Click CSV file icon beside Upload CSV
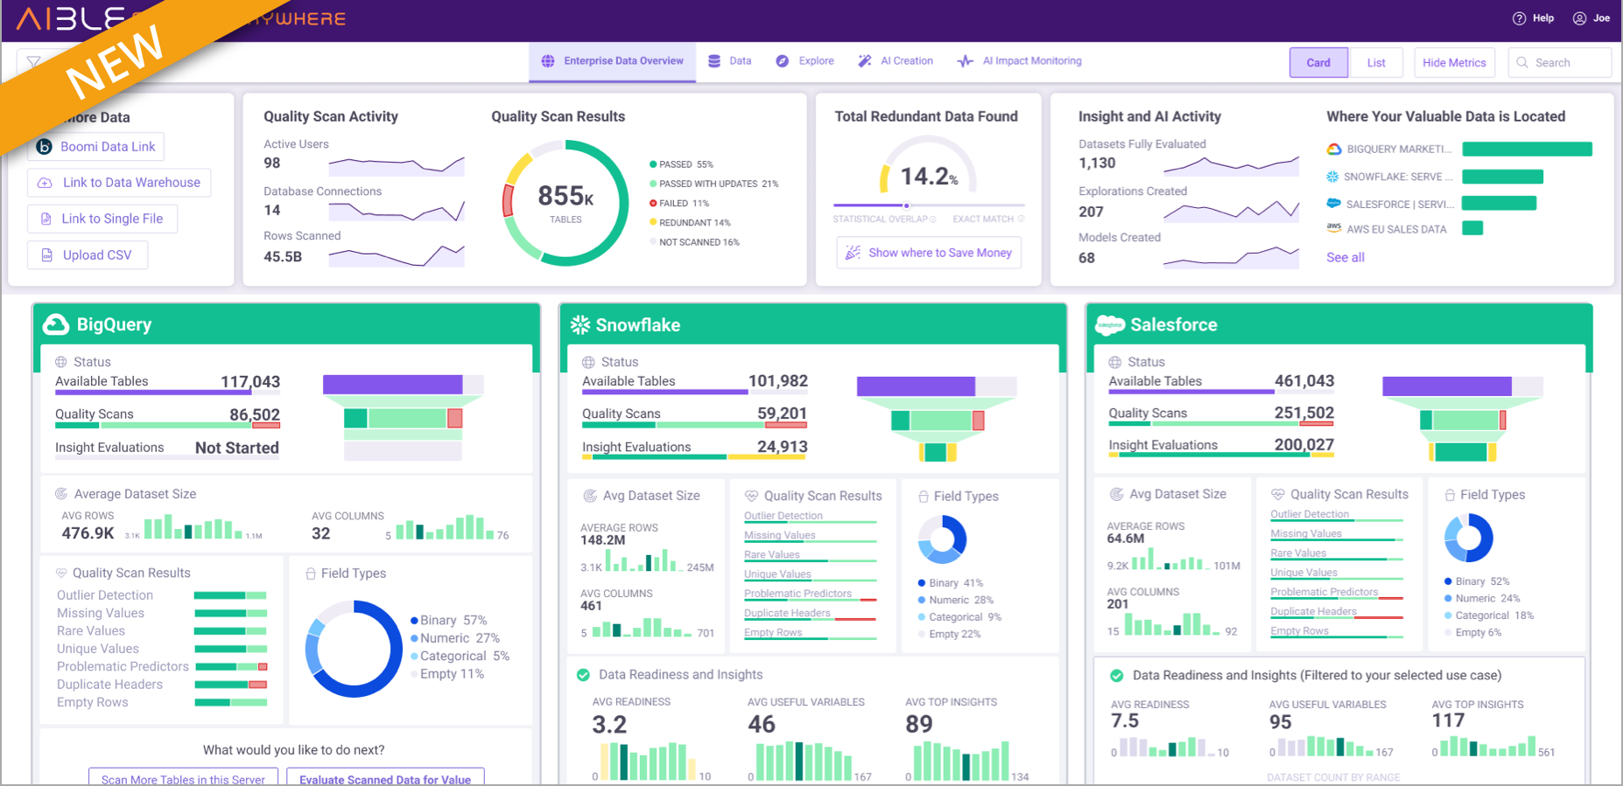The width and height of the screenshot is (1623, 786). tap(46, 255)
